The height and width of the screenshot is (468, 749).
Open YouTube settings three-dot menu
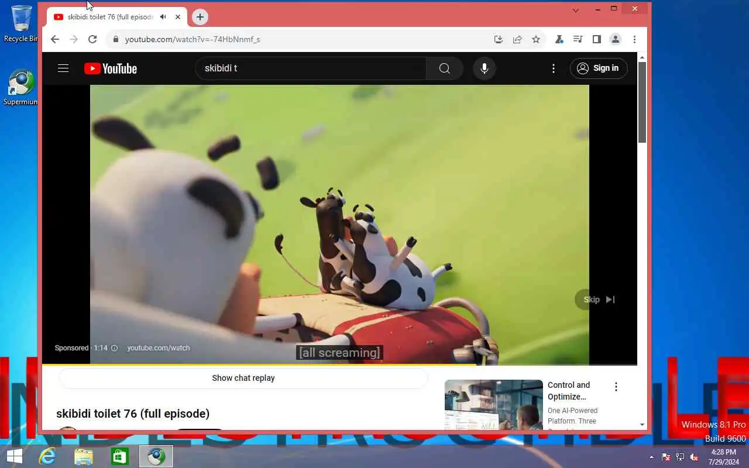pyautogui.click(x=554, y=68)
